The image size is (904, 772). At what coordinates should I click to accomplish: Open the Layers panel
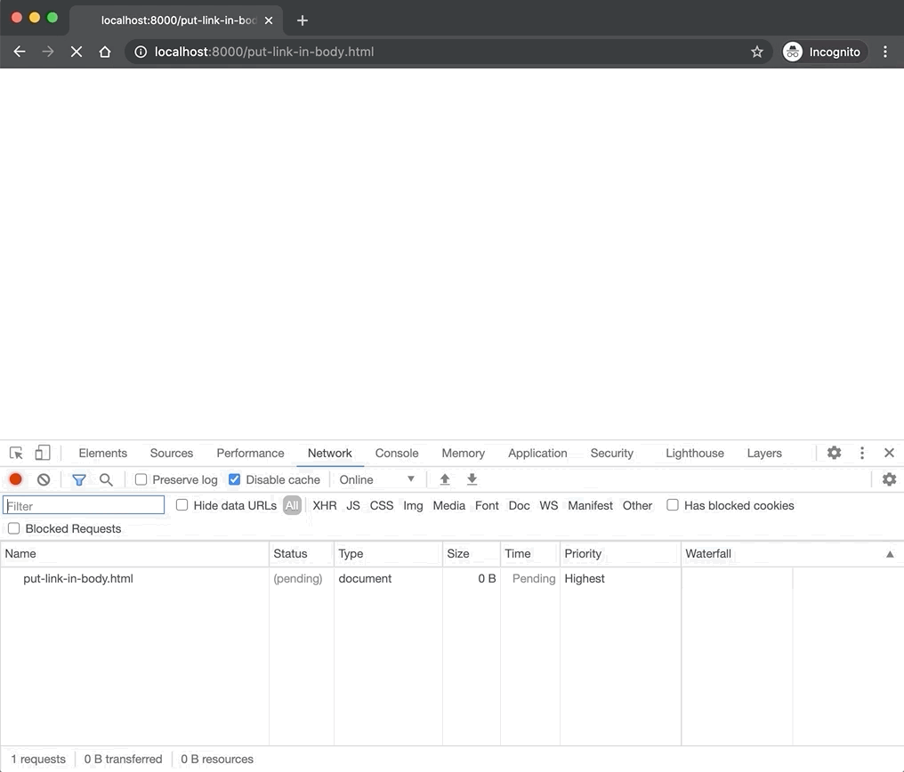764,454
